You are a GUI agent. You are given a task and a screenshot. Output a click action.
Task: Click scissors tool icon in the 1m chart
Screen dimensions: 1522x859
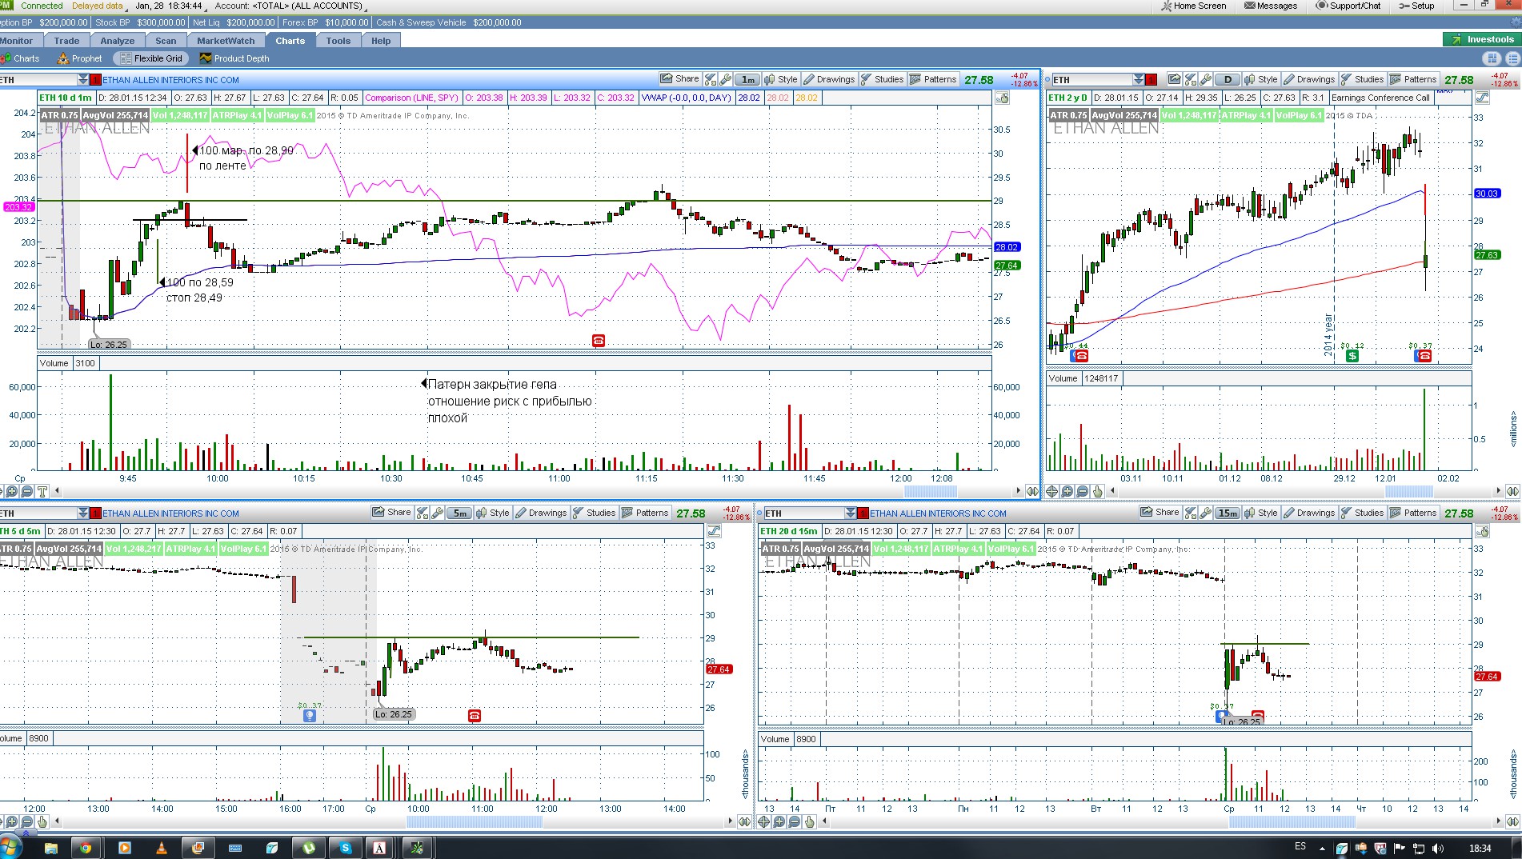[710, 79]
